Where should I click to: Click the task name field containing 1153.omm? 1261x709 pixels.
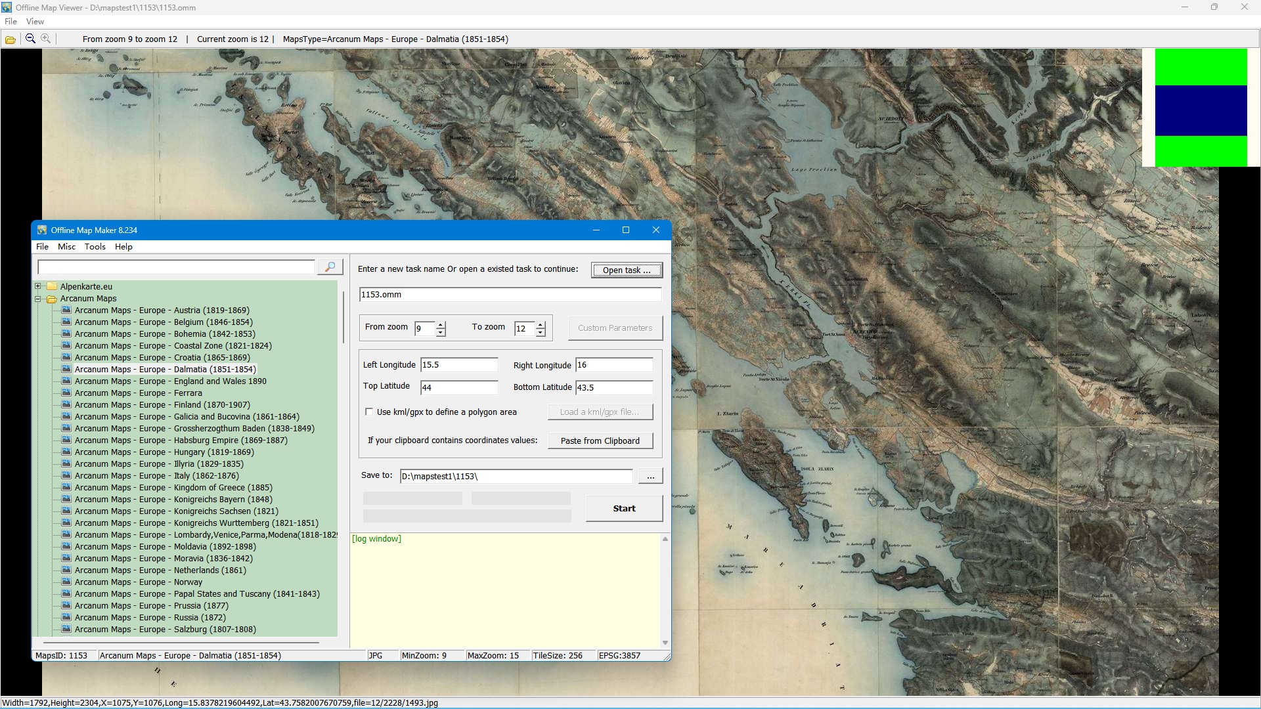point(510,295)
